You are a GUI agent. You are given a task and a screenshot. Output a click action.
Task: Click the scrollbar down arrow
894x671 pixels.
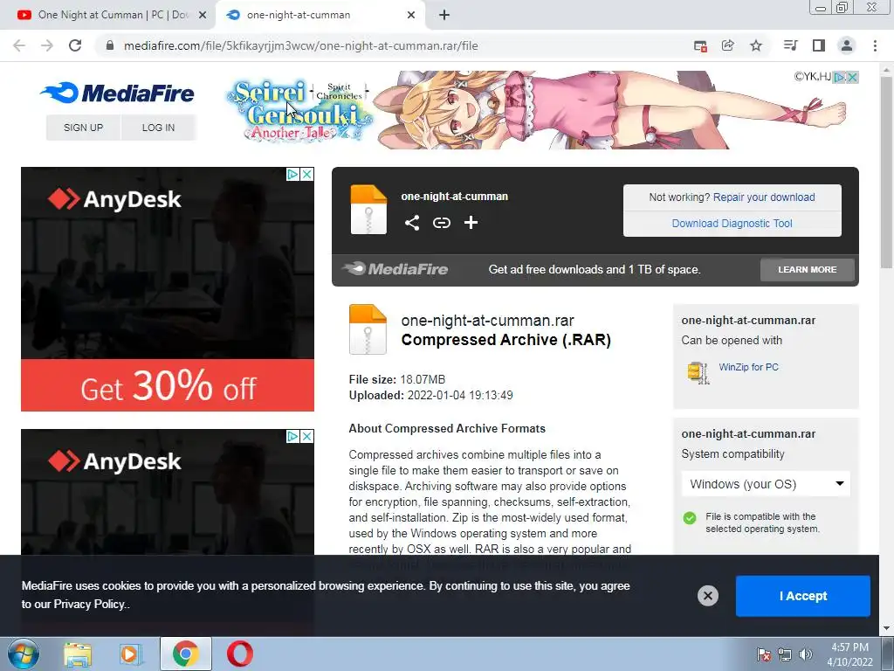[886, 629]
